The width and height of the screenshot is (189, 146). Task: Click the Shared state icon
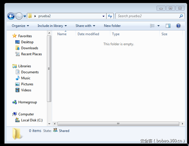coord(55,130)
